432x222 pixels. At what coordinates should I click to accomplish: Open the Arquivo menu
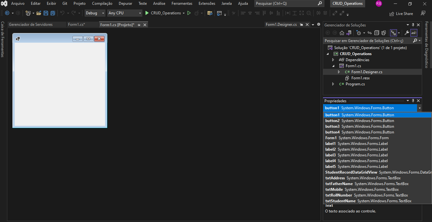click(x=18, y=4)
